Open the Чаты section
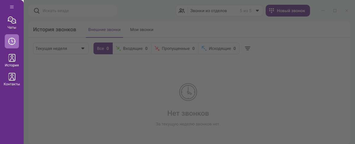This screenshot has height=144, width=355. click(x=12, y=23)
